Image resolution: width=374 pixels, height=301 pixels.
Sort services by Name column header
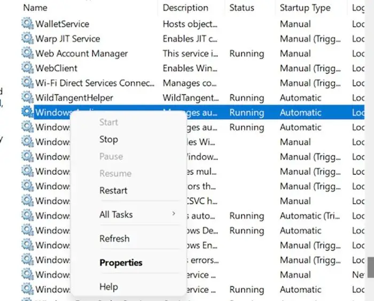[35, 8]
